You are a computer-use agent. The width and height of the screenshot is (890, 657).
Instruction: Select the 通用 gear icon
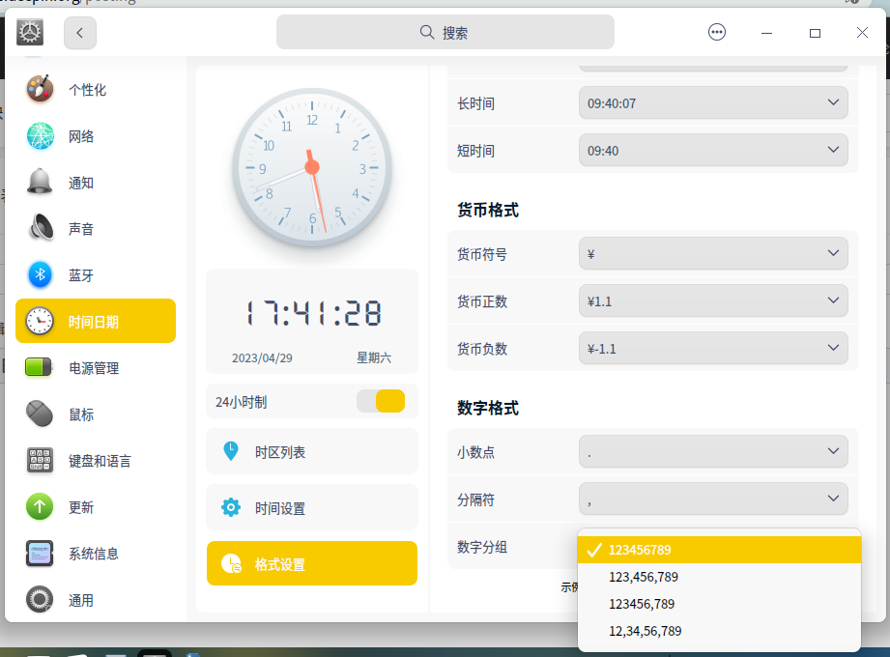(40, 600)
